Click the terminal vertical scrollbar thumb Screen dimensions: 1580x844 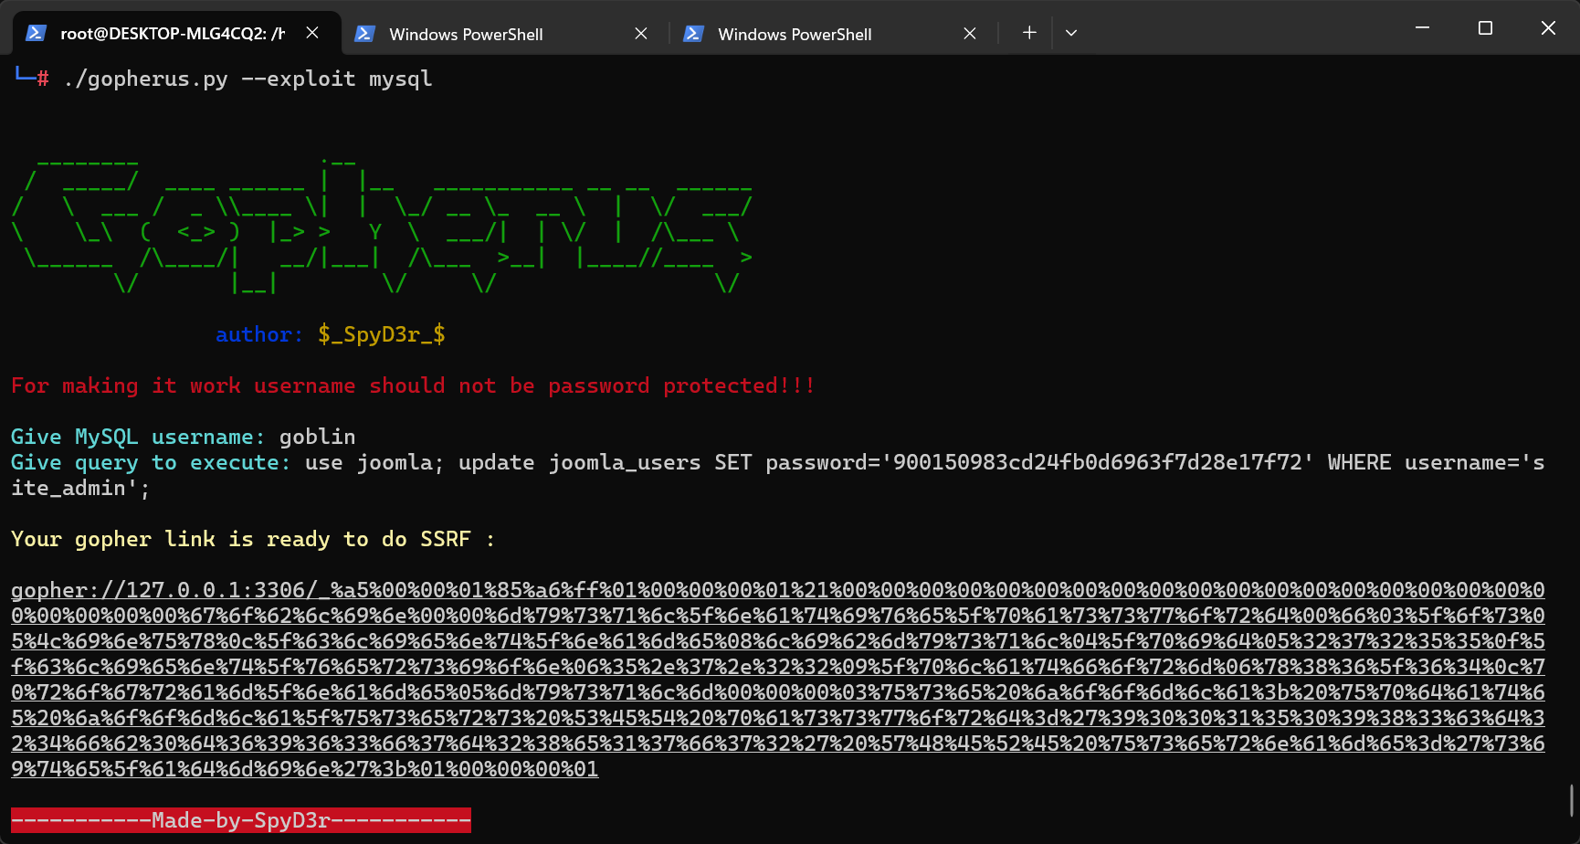tap(1572, 800)
